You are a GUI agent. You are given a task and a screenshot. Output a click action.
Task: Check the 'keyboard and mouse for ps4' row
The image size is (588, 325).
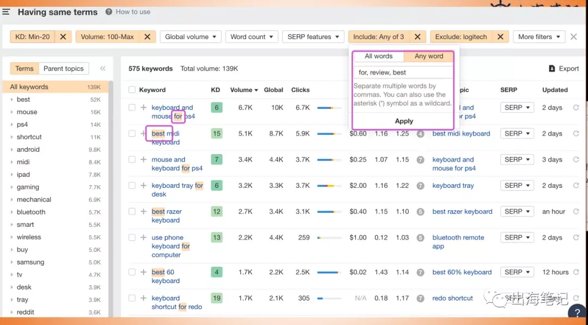tap(132, 108)
